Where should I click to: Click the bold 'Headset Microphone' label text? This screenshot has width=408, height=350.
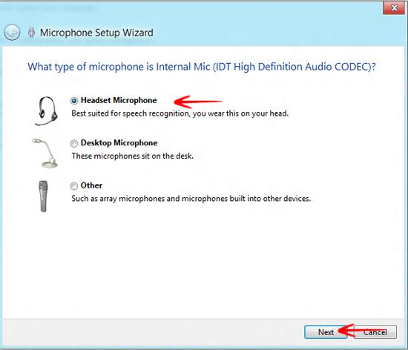[119, 100]
